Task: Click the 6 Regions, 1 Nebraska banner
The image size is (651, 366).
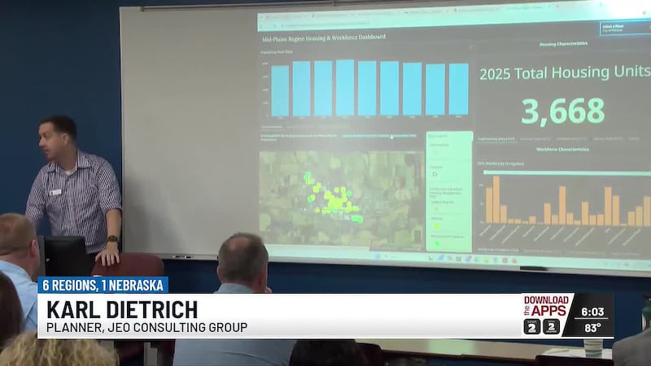Action: point(103,285)
